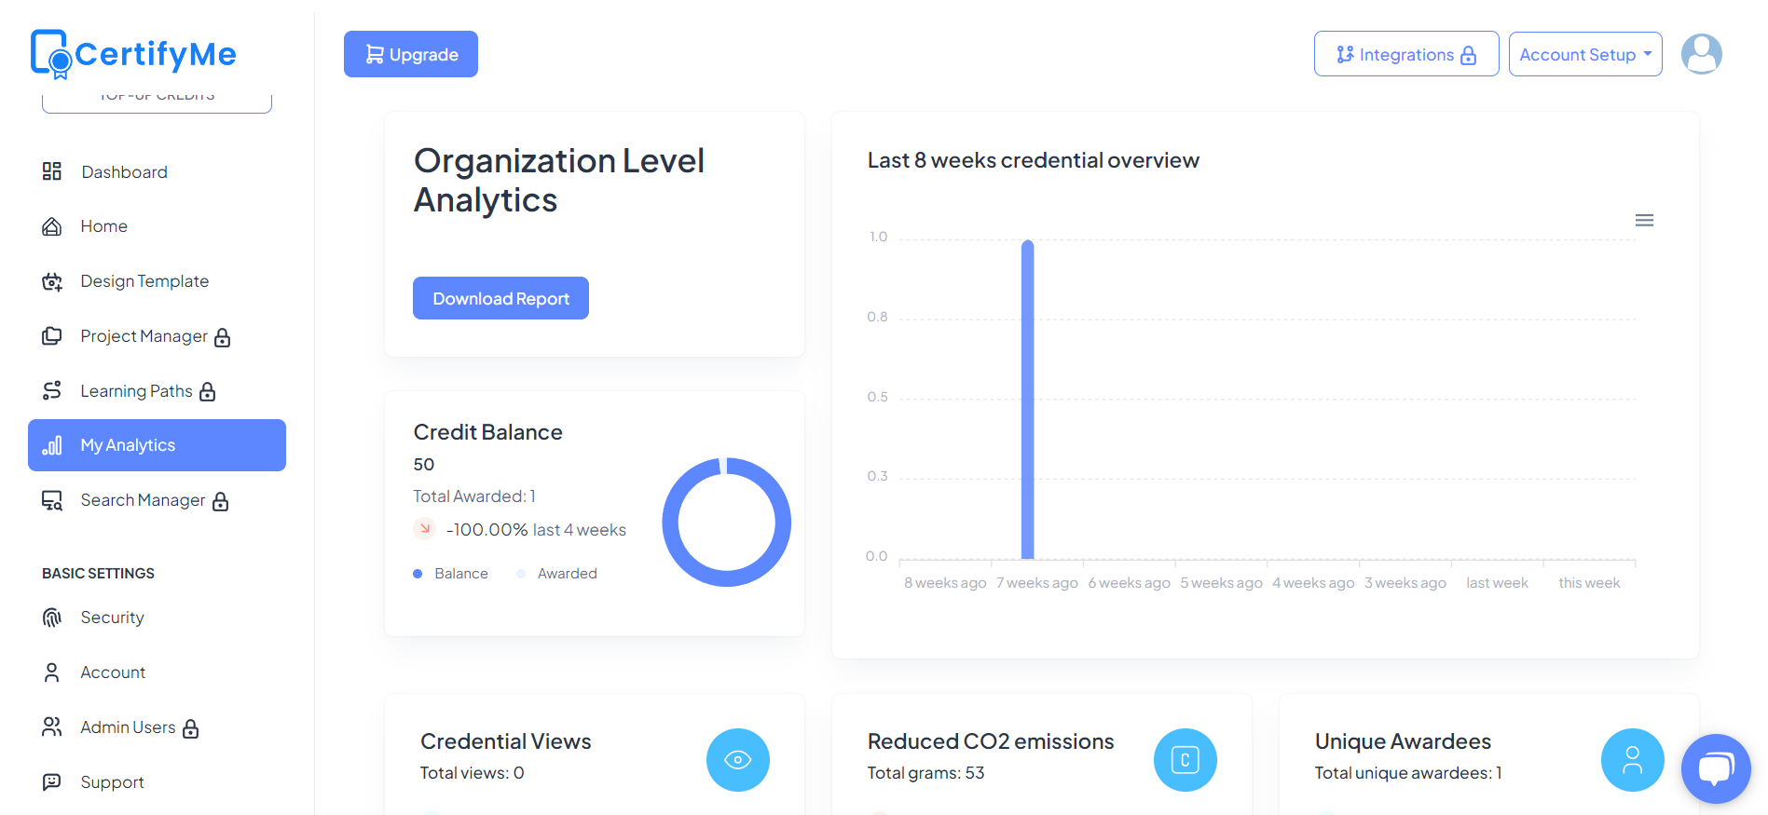Click the lock icon beside Learning Paths
This screenshot has height=815, width=1768.
click(x=208, y=391)
